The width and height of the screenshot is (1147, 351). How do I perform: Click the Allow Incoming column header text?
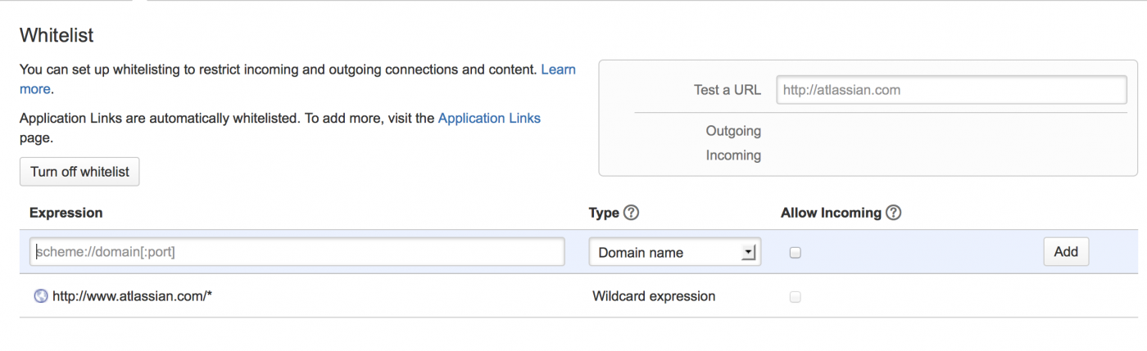[x=831, y=213]
